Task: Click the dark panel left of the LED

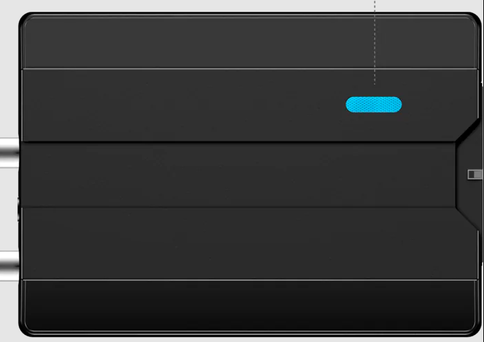Action: pyautogui.click(x=182, y=105)
